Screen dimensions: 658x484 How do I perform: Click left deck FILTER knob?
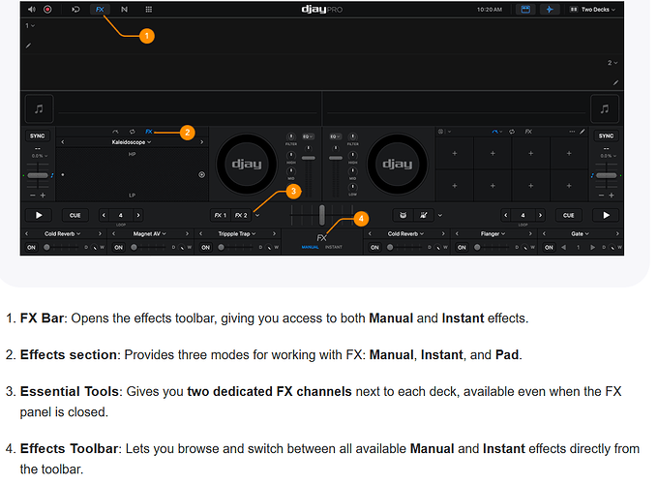click(x=291, y=136)
